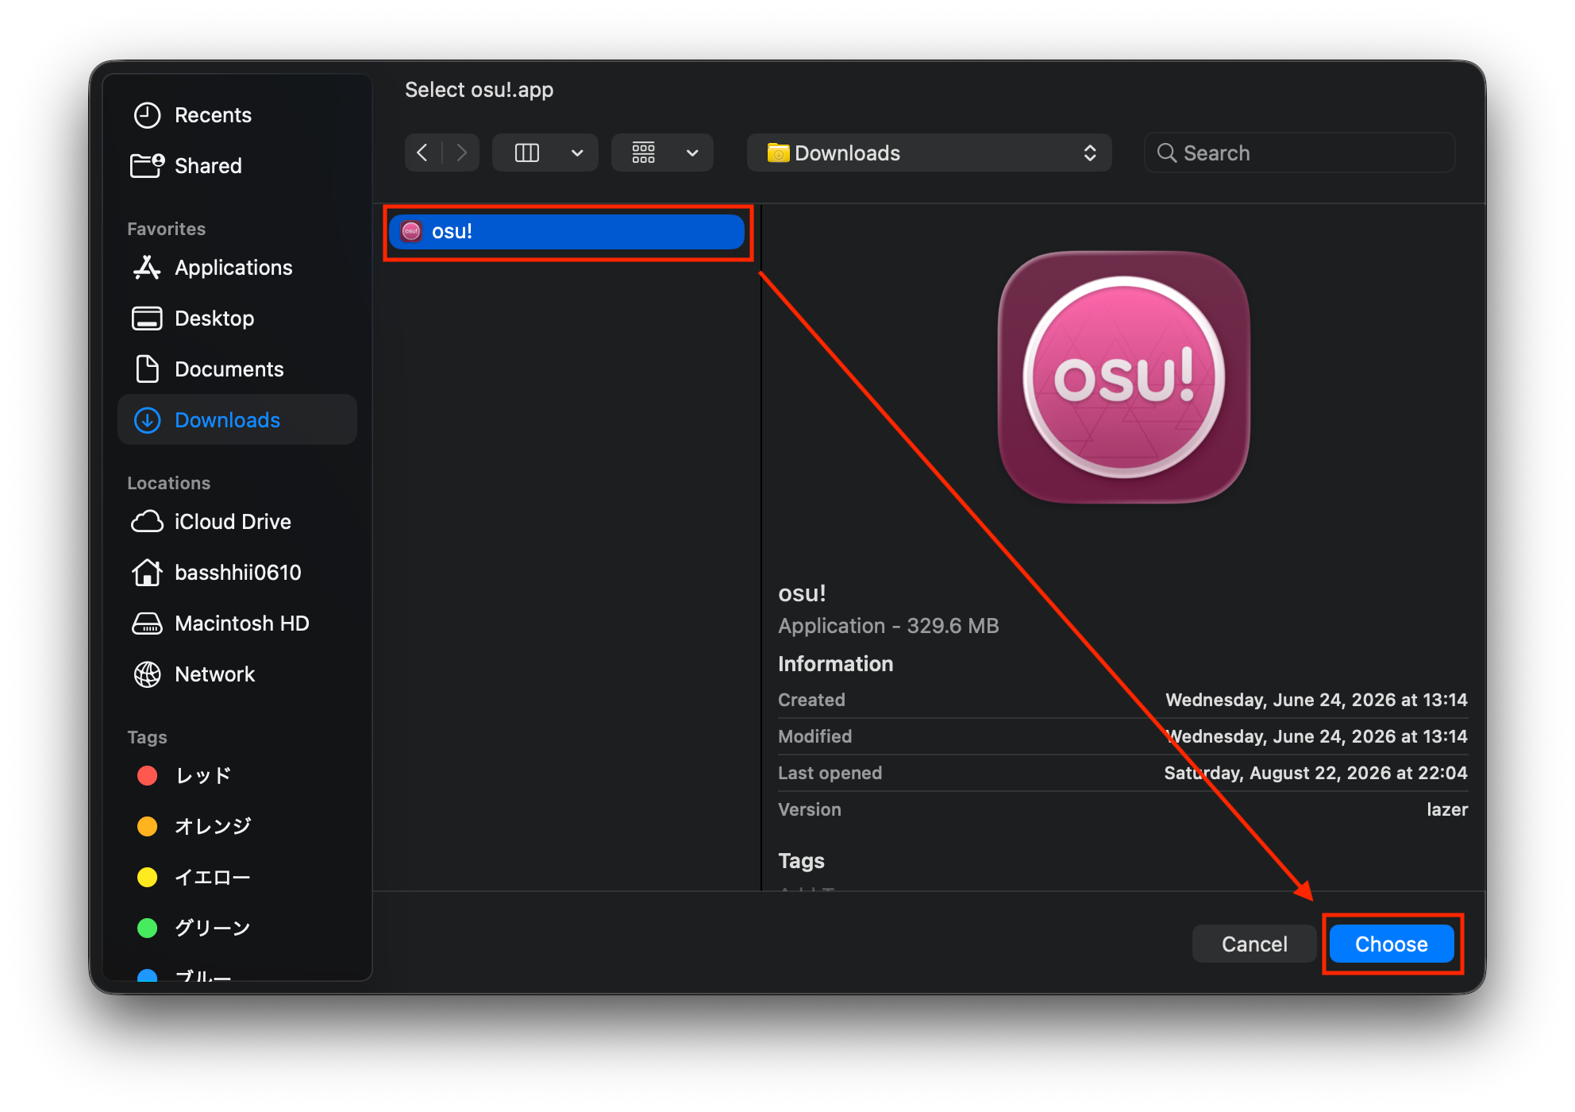The height and width of the screenshot is (1112, 1575).
Task: Click the large osu! app icon preview
Action: (1123, 377)
